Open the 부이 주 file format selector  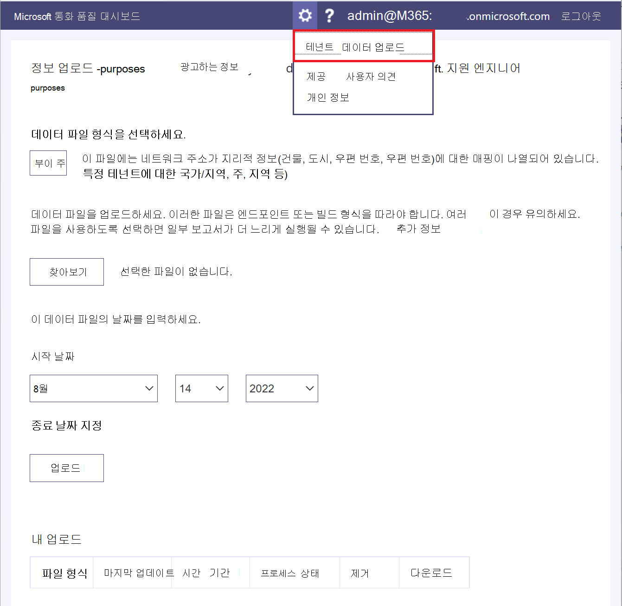48,163
